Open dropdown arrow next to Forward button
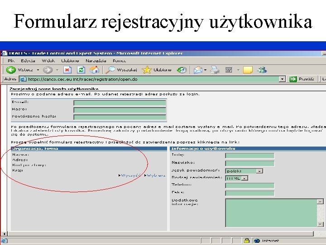 tap(57, 70)
